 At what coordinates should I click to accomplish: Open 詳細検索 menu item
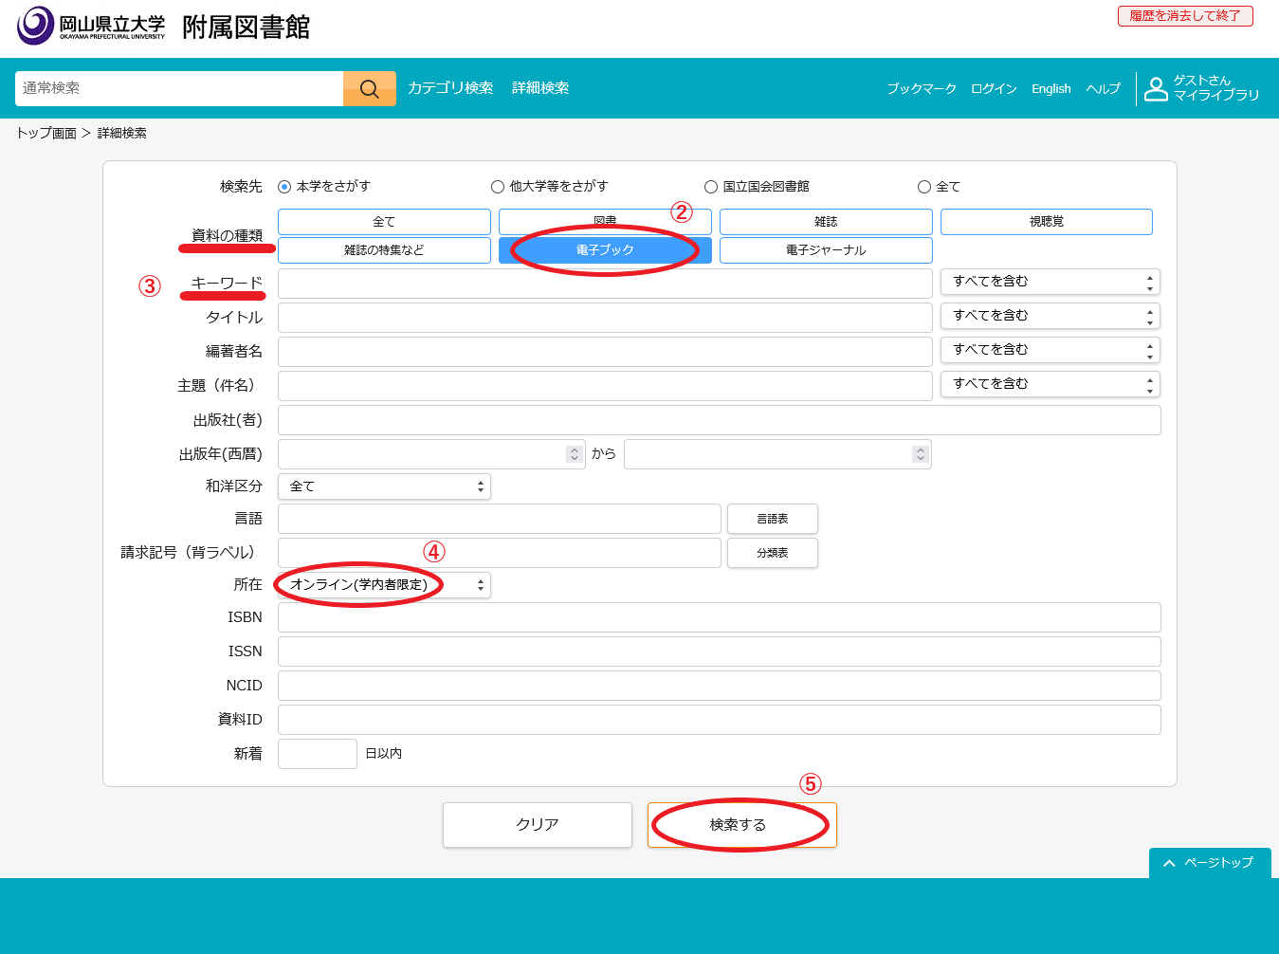540,88
